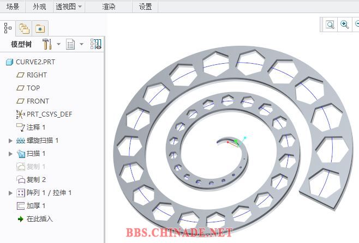Screen dimensions: 359x243
Task: Click the CURVE2.PRT part cube icon
Action: click(x=9, y=62)
